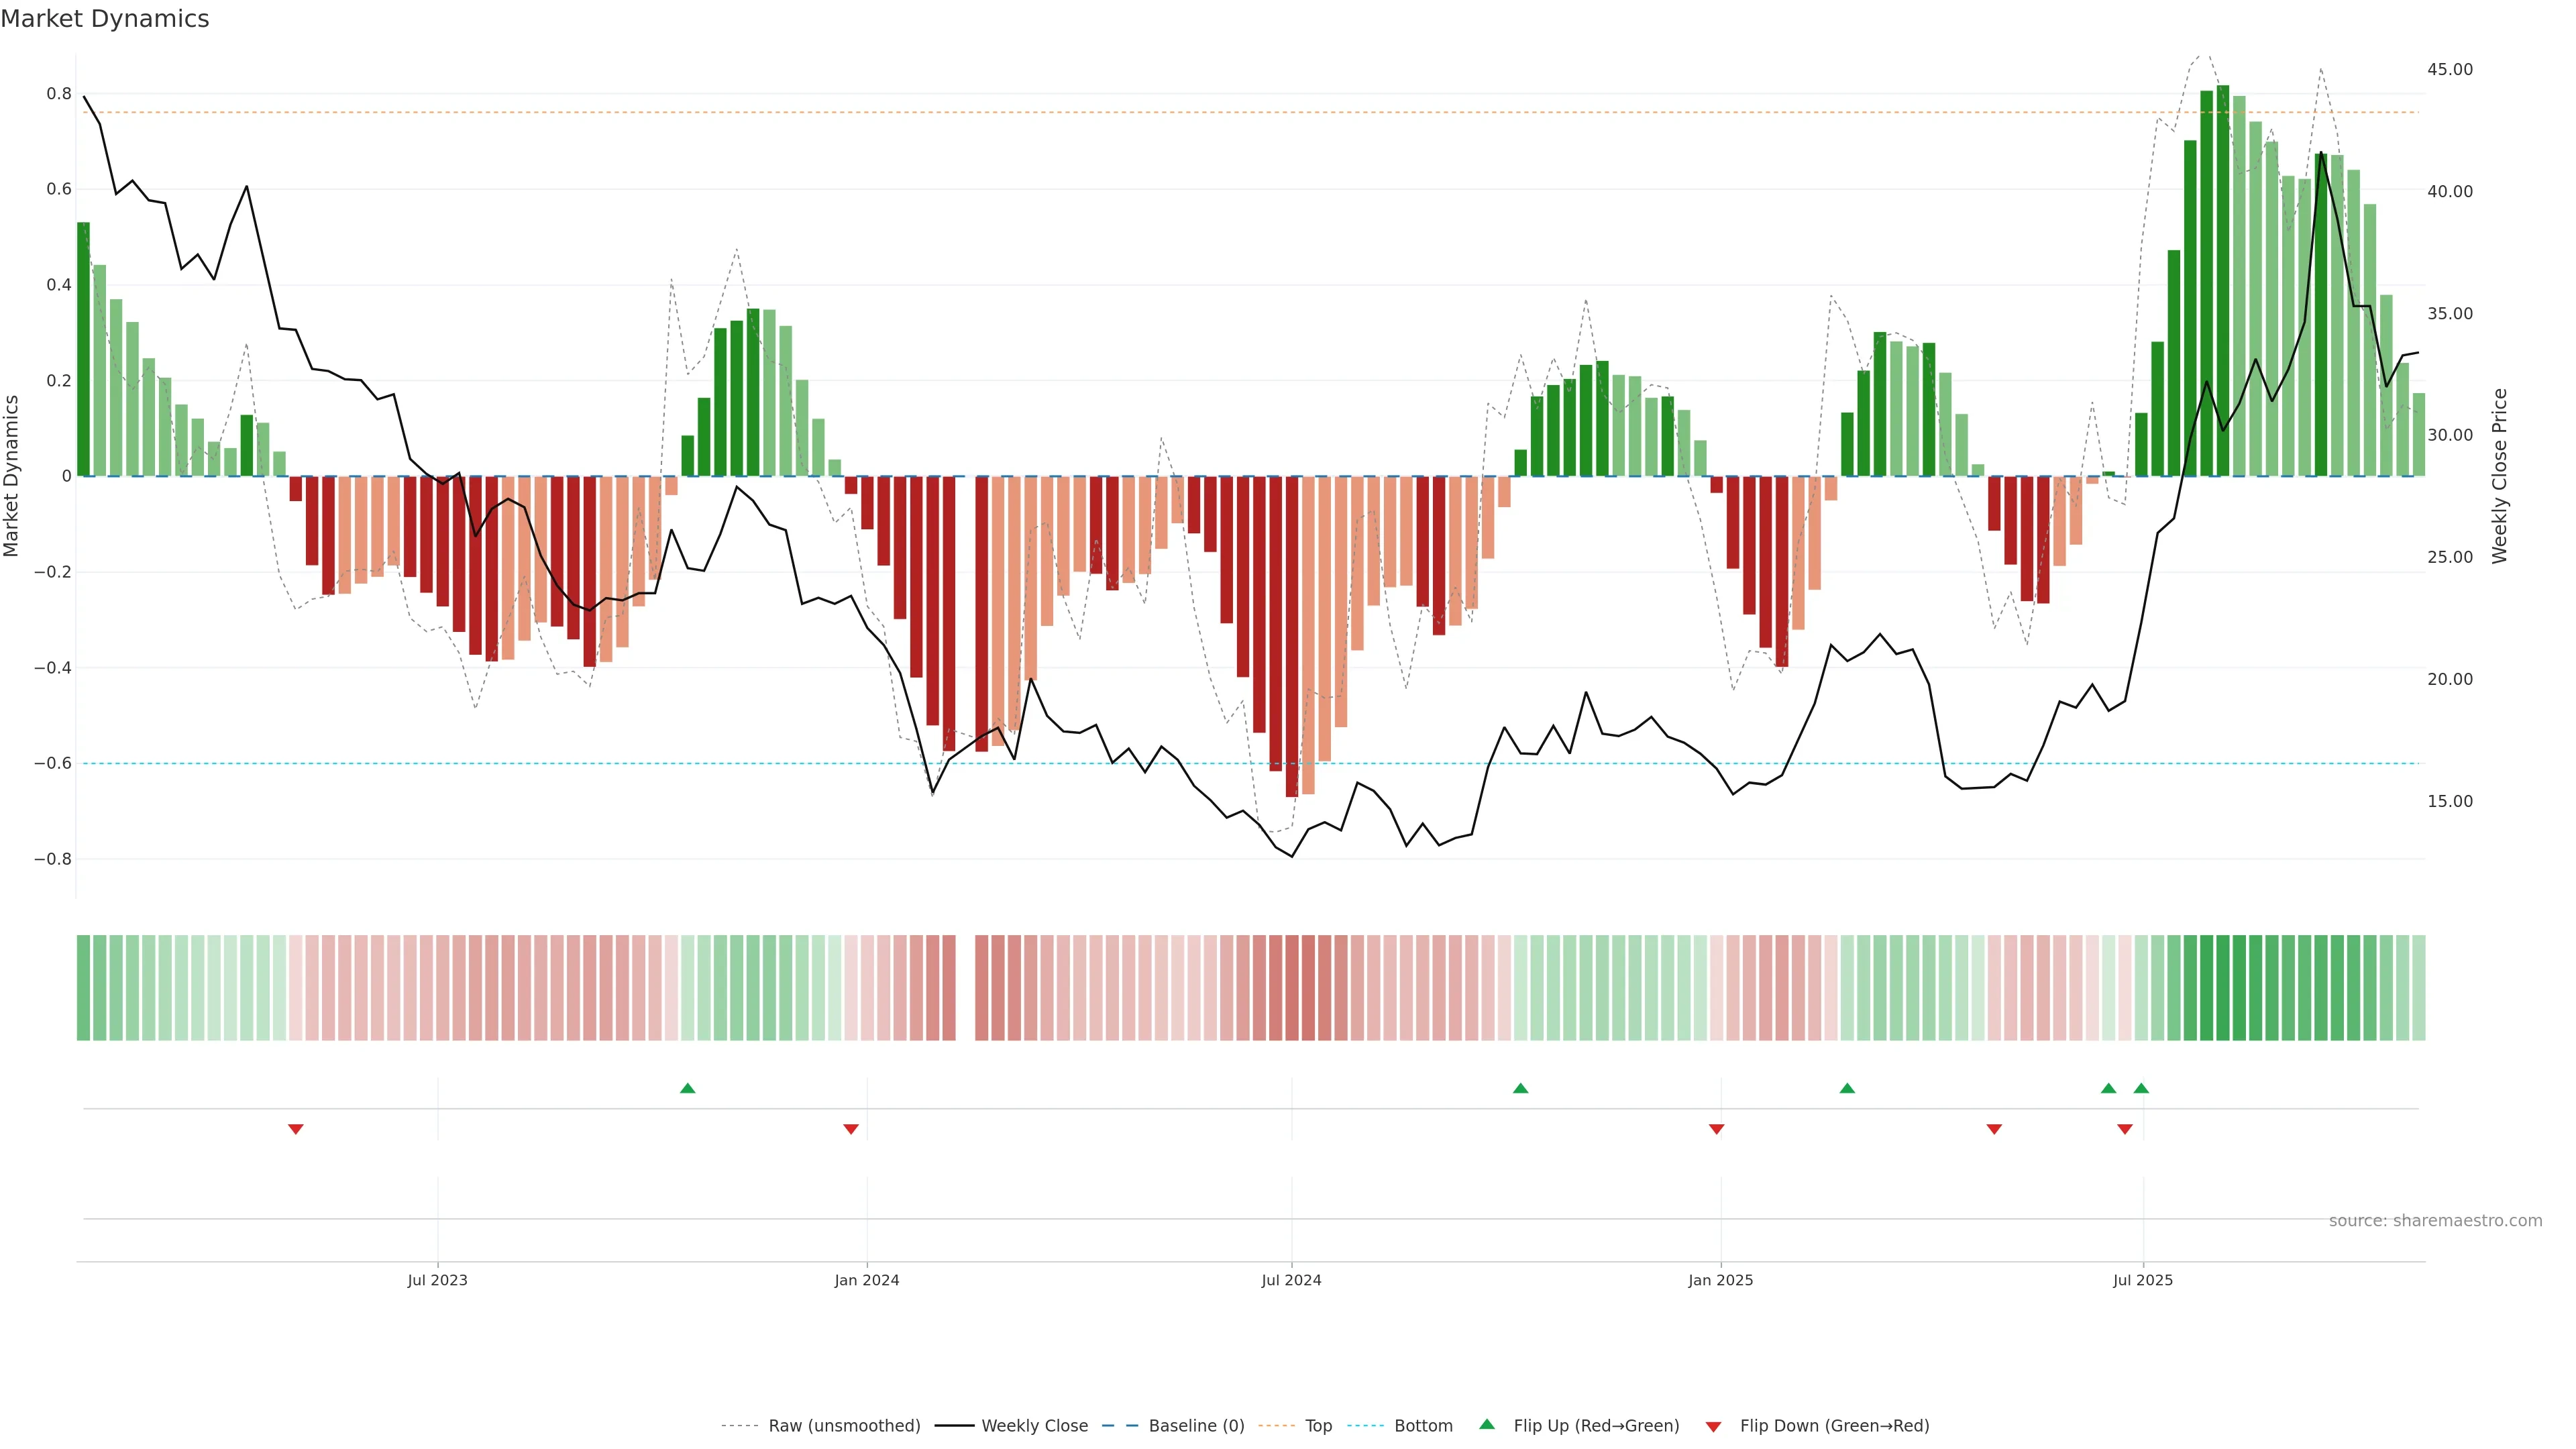Hide the Top threshold legend item
This screenshot has width=2576, height=1449.
(1318, 1426)
